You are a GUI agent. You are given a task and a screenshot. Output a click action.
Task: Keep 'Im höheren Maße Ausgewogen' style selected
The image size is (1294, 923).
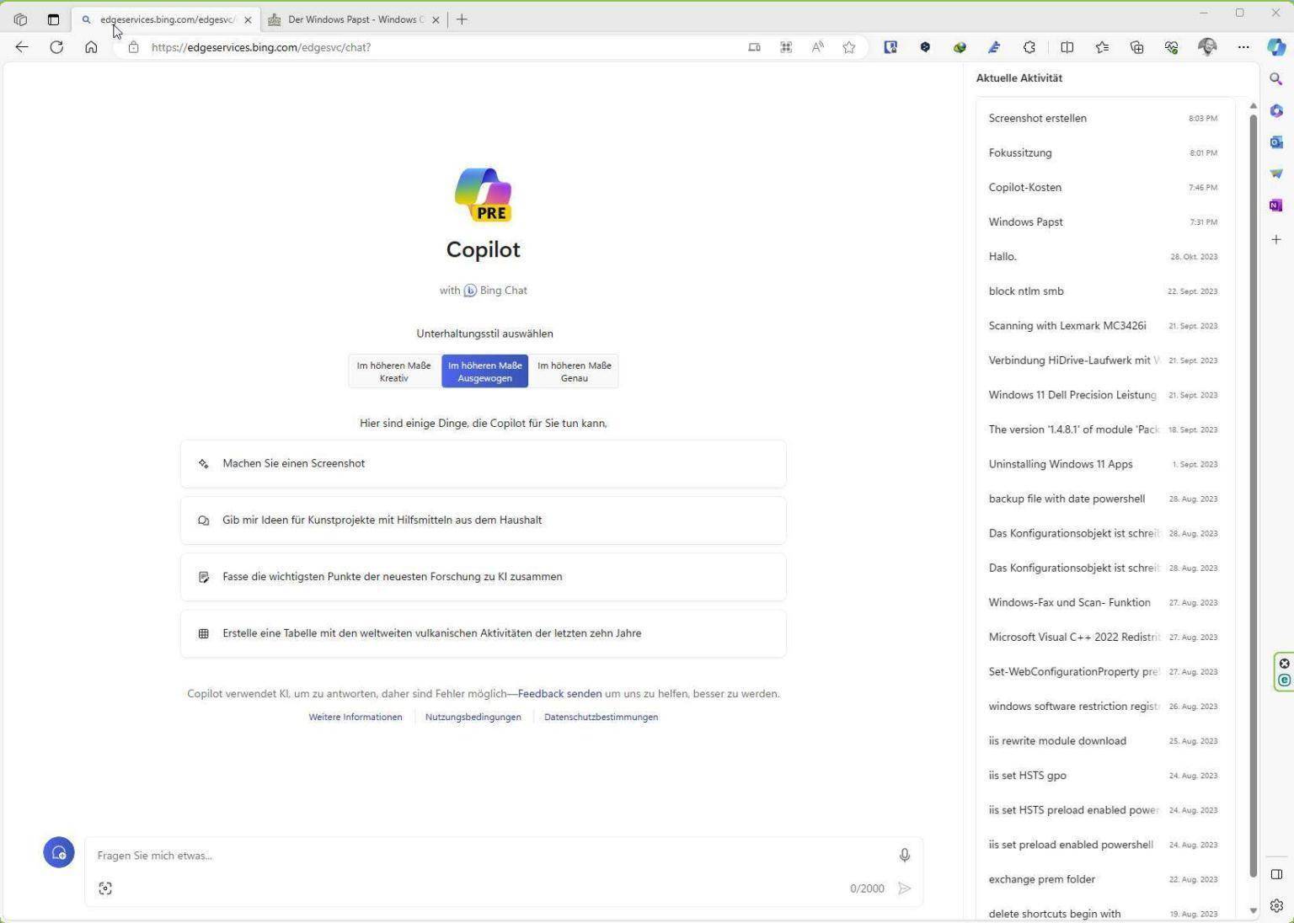[484, 371]
